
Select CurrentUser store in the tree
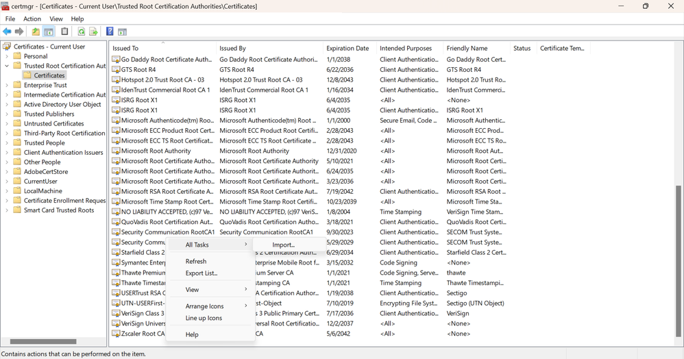point(40,181)
